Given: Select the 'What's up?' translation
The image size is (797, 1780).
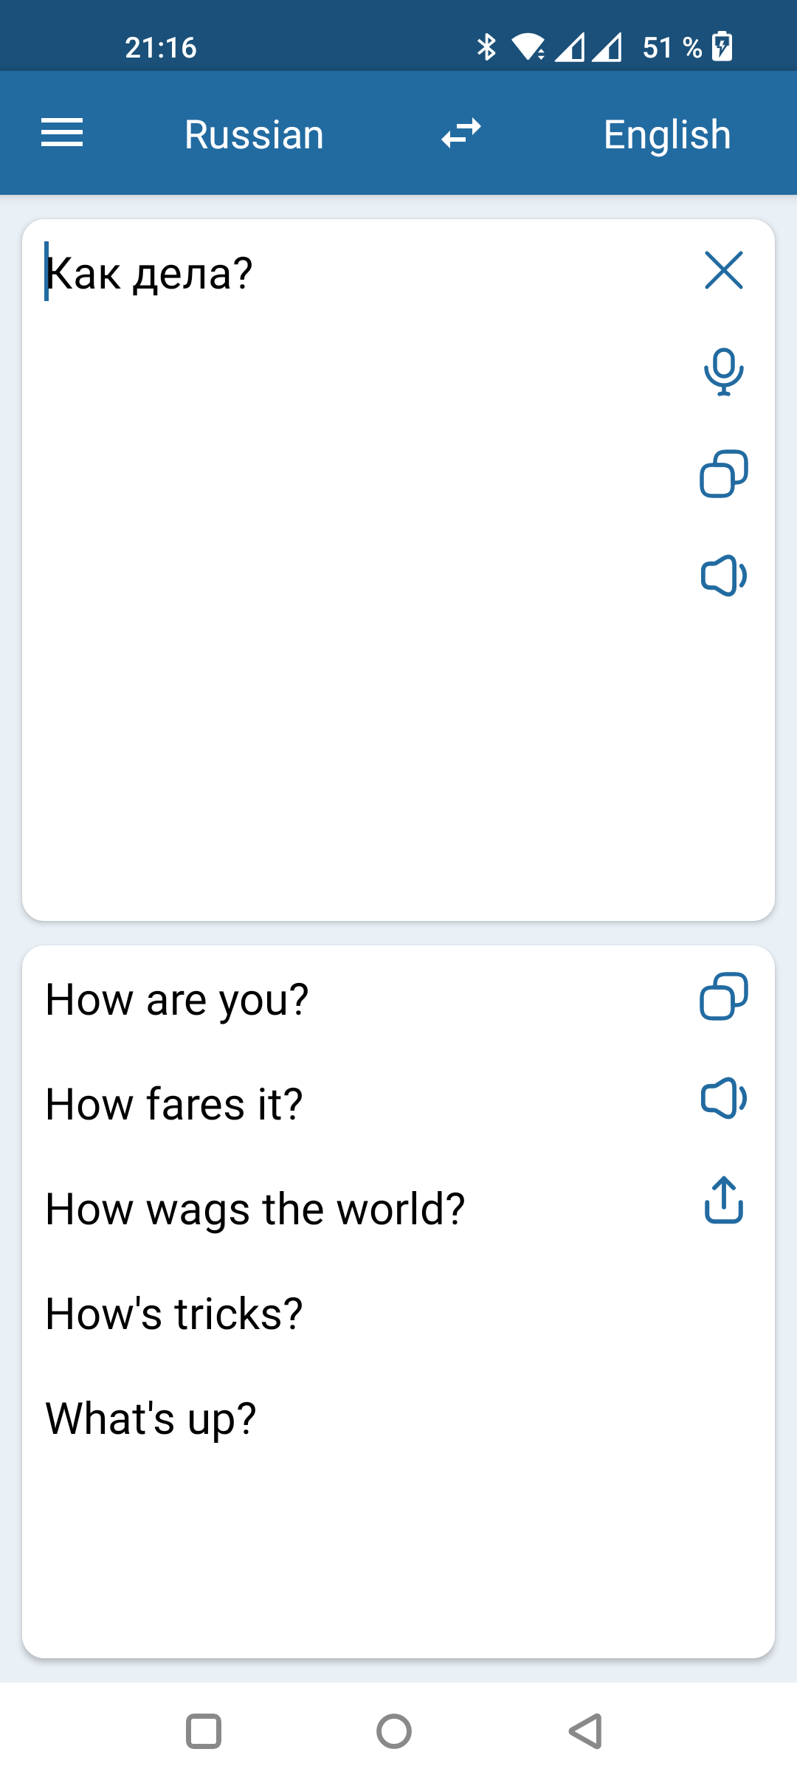Looking at the screenshot, I should [151, 1418].
